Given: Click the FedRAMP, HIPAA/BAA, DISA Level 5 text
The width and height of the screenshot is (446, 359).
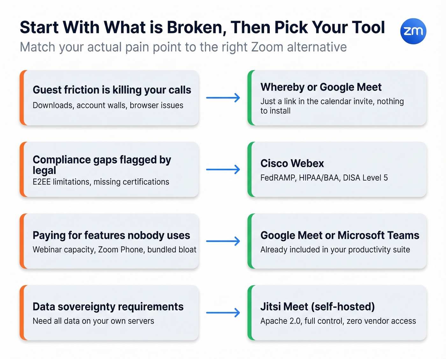Looking at the screenshot, I should (324, 178).
